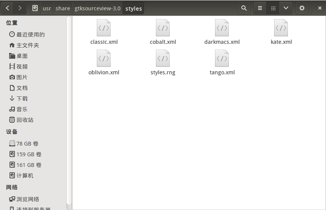Select the oblivion.xml file icon
Screen dimensions: 326x210
pyautogui.click(x=104, y=58)
